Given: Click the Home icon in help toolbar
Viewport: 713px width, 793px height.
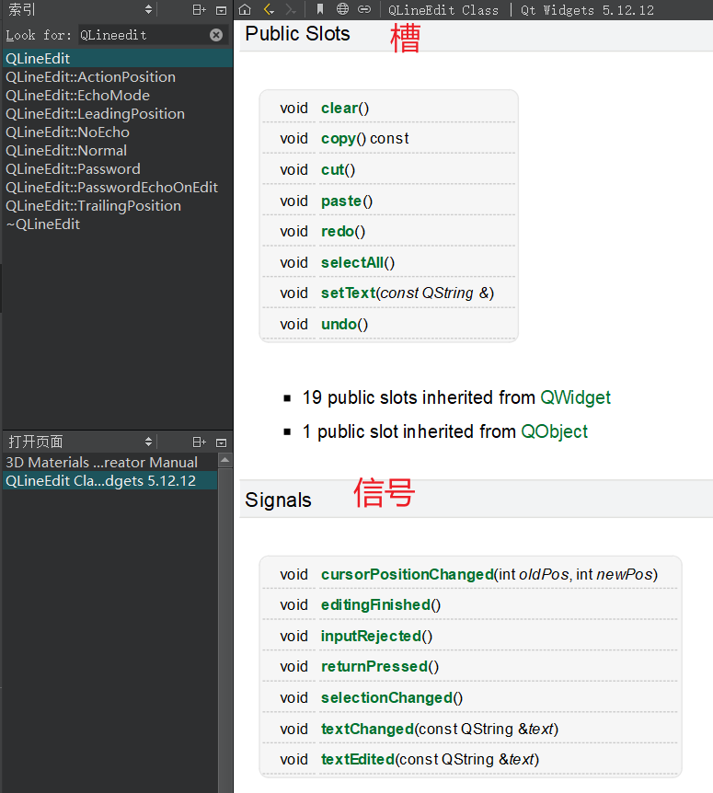Looking at the screenshot, I should point(245,9).
